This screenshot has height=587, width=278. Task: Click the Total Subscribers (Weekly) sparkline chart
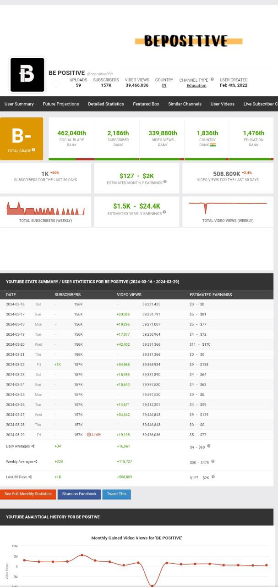[x=45, y=209]
